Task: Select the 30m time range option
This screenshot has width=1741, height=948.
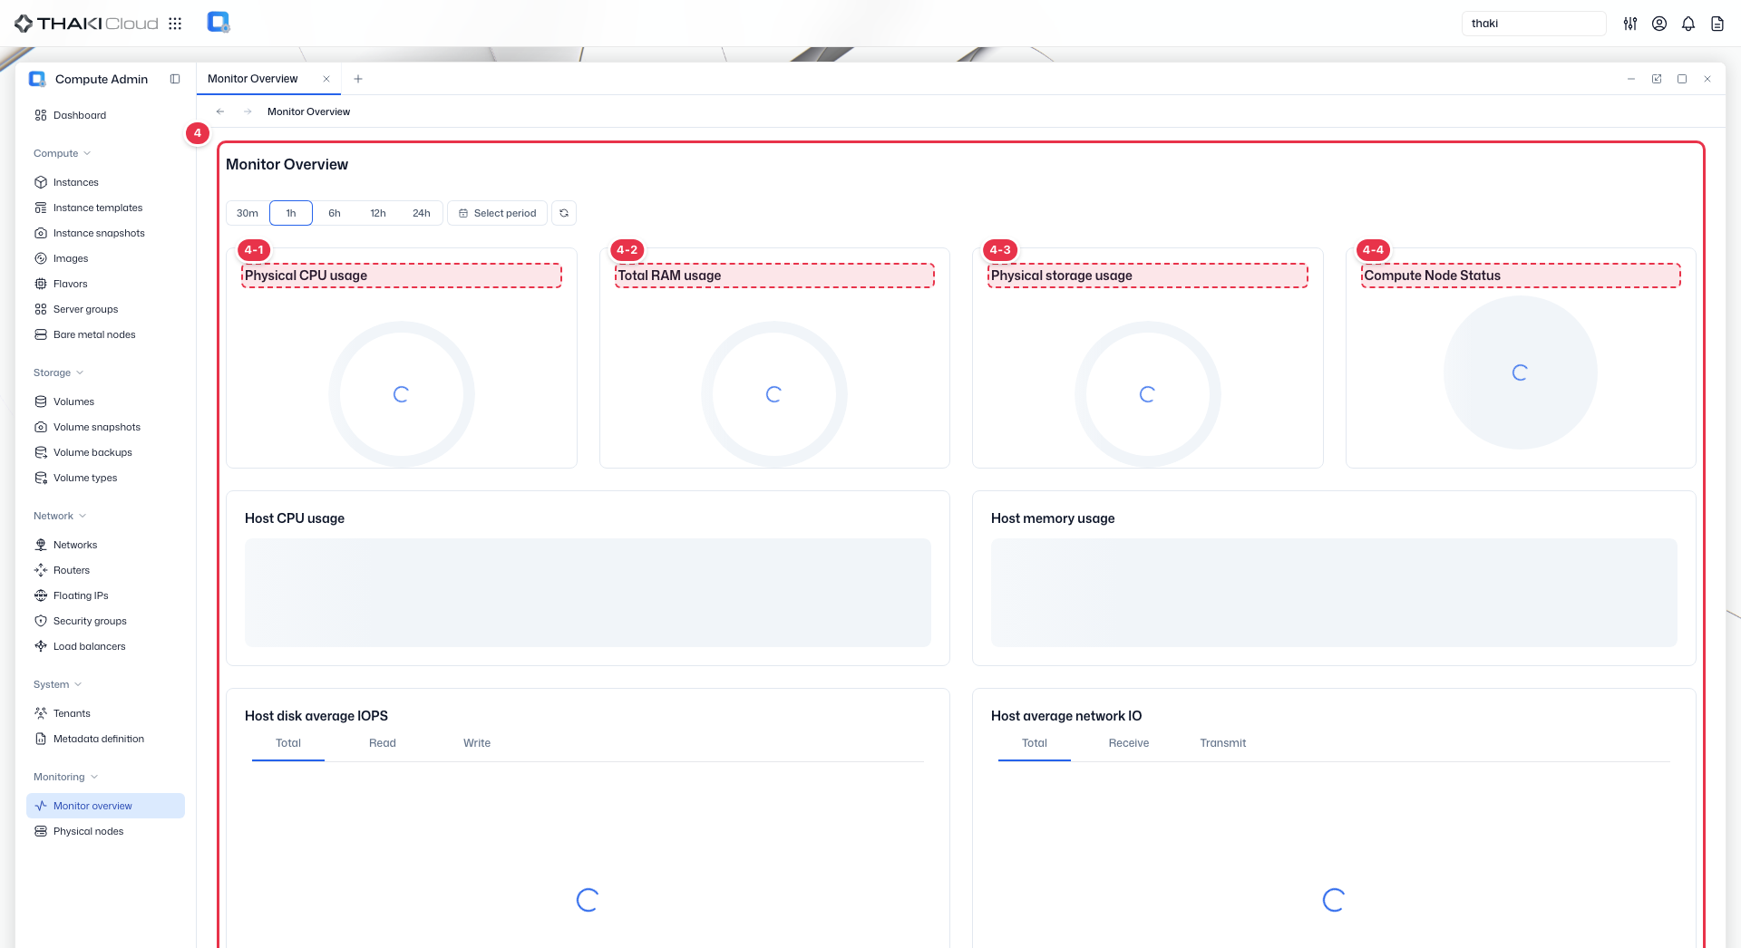Action: [248, 213]
